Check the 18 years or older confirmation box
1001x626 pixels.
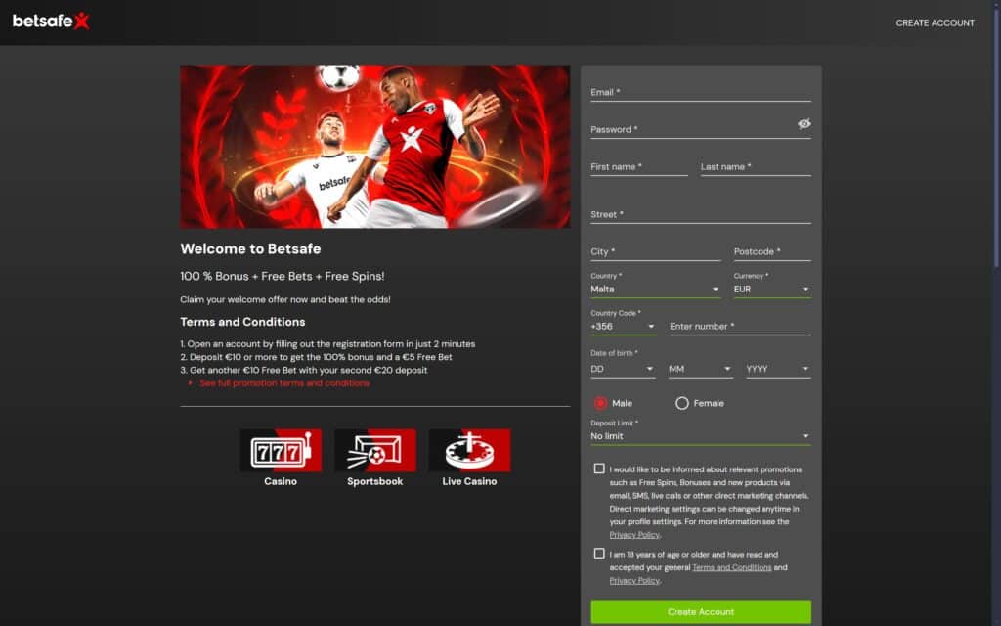pyautogui.click(x=600, y=555)
